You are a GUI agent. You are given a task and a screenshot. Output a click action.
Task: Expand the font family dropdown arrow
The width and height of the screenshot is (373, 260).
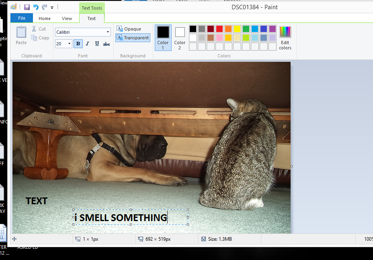108,32
